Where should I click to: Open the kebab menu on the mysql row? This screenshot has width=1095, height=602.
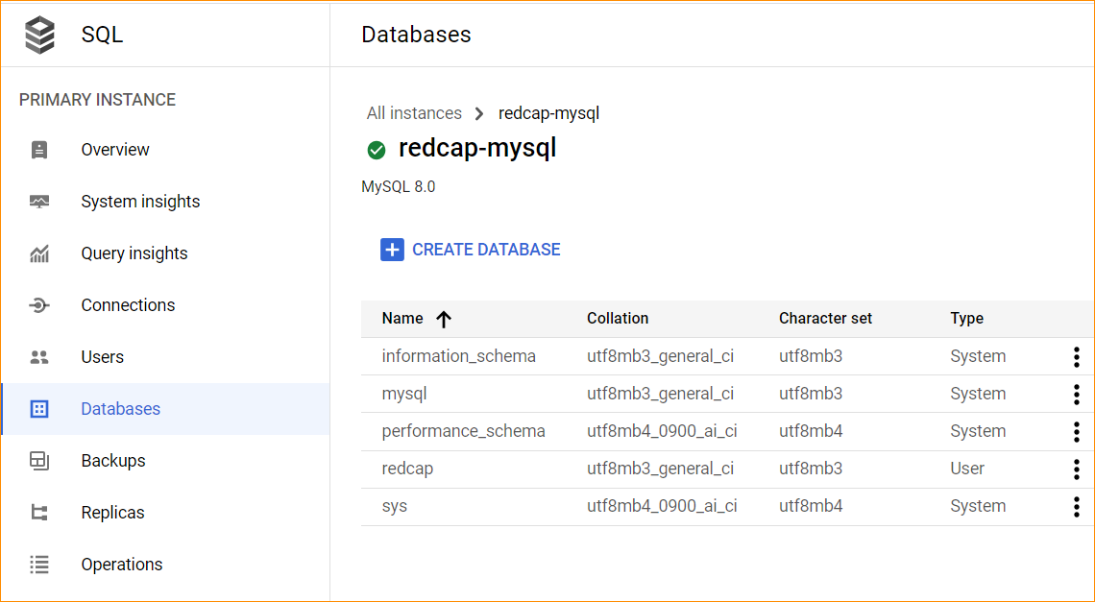tap(1076, 394)
